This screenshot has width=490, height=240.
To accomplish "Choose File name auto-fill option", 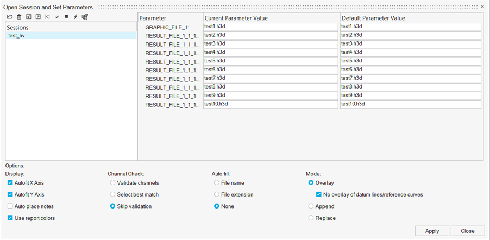I will (217, 183).
